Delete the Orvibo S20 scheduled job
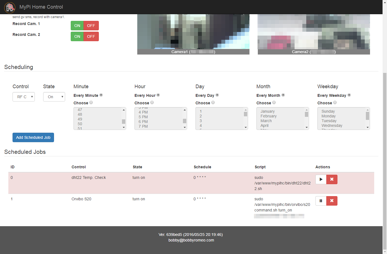 point(332,201)
